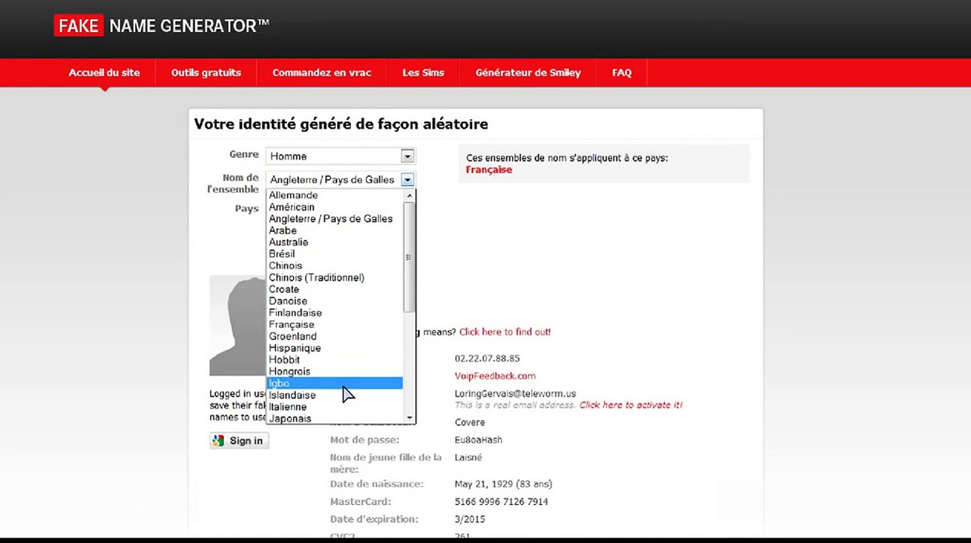Click the Fake Name Generator logo

(x=161, y=26)
